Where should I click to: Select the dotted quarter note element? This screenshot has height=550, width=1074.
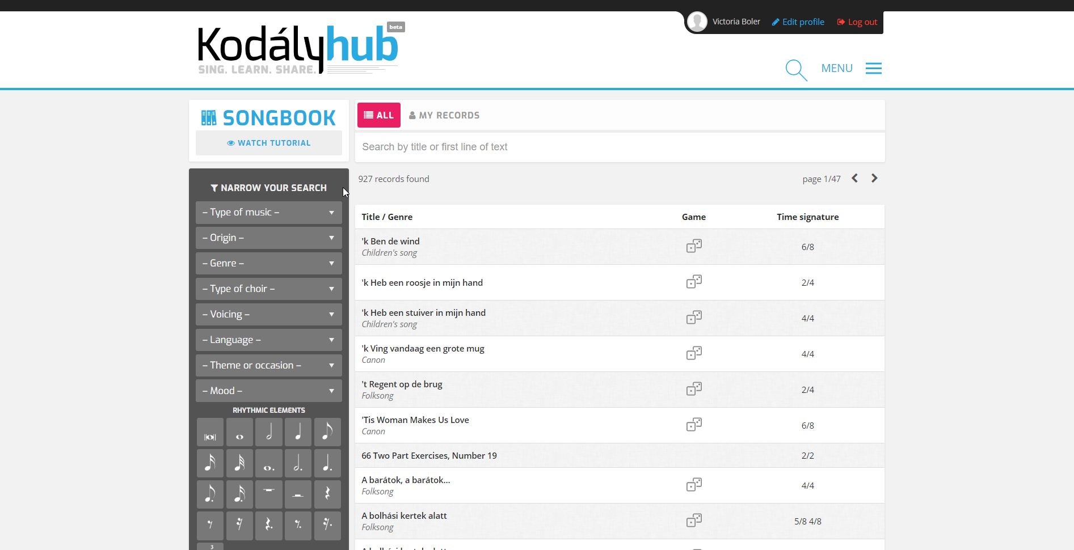[327, 463]
